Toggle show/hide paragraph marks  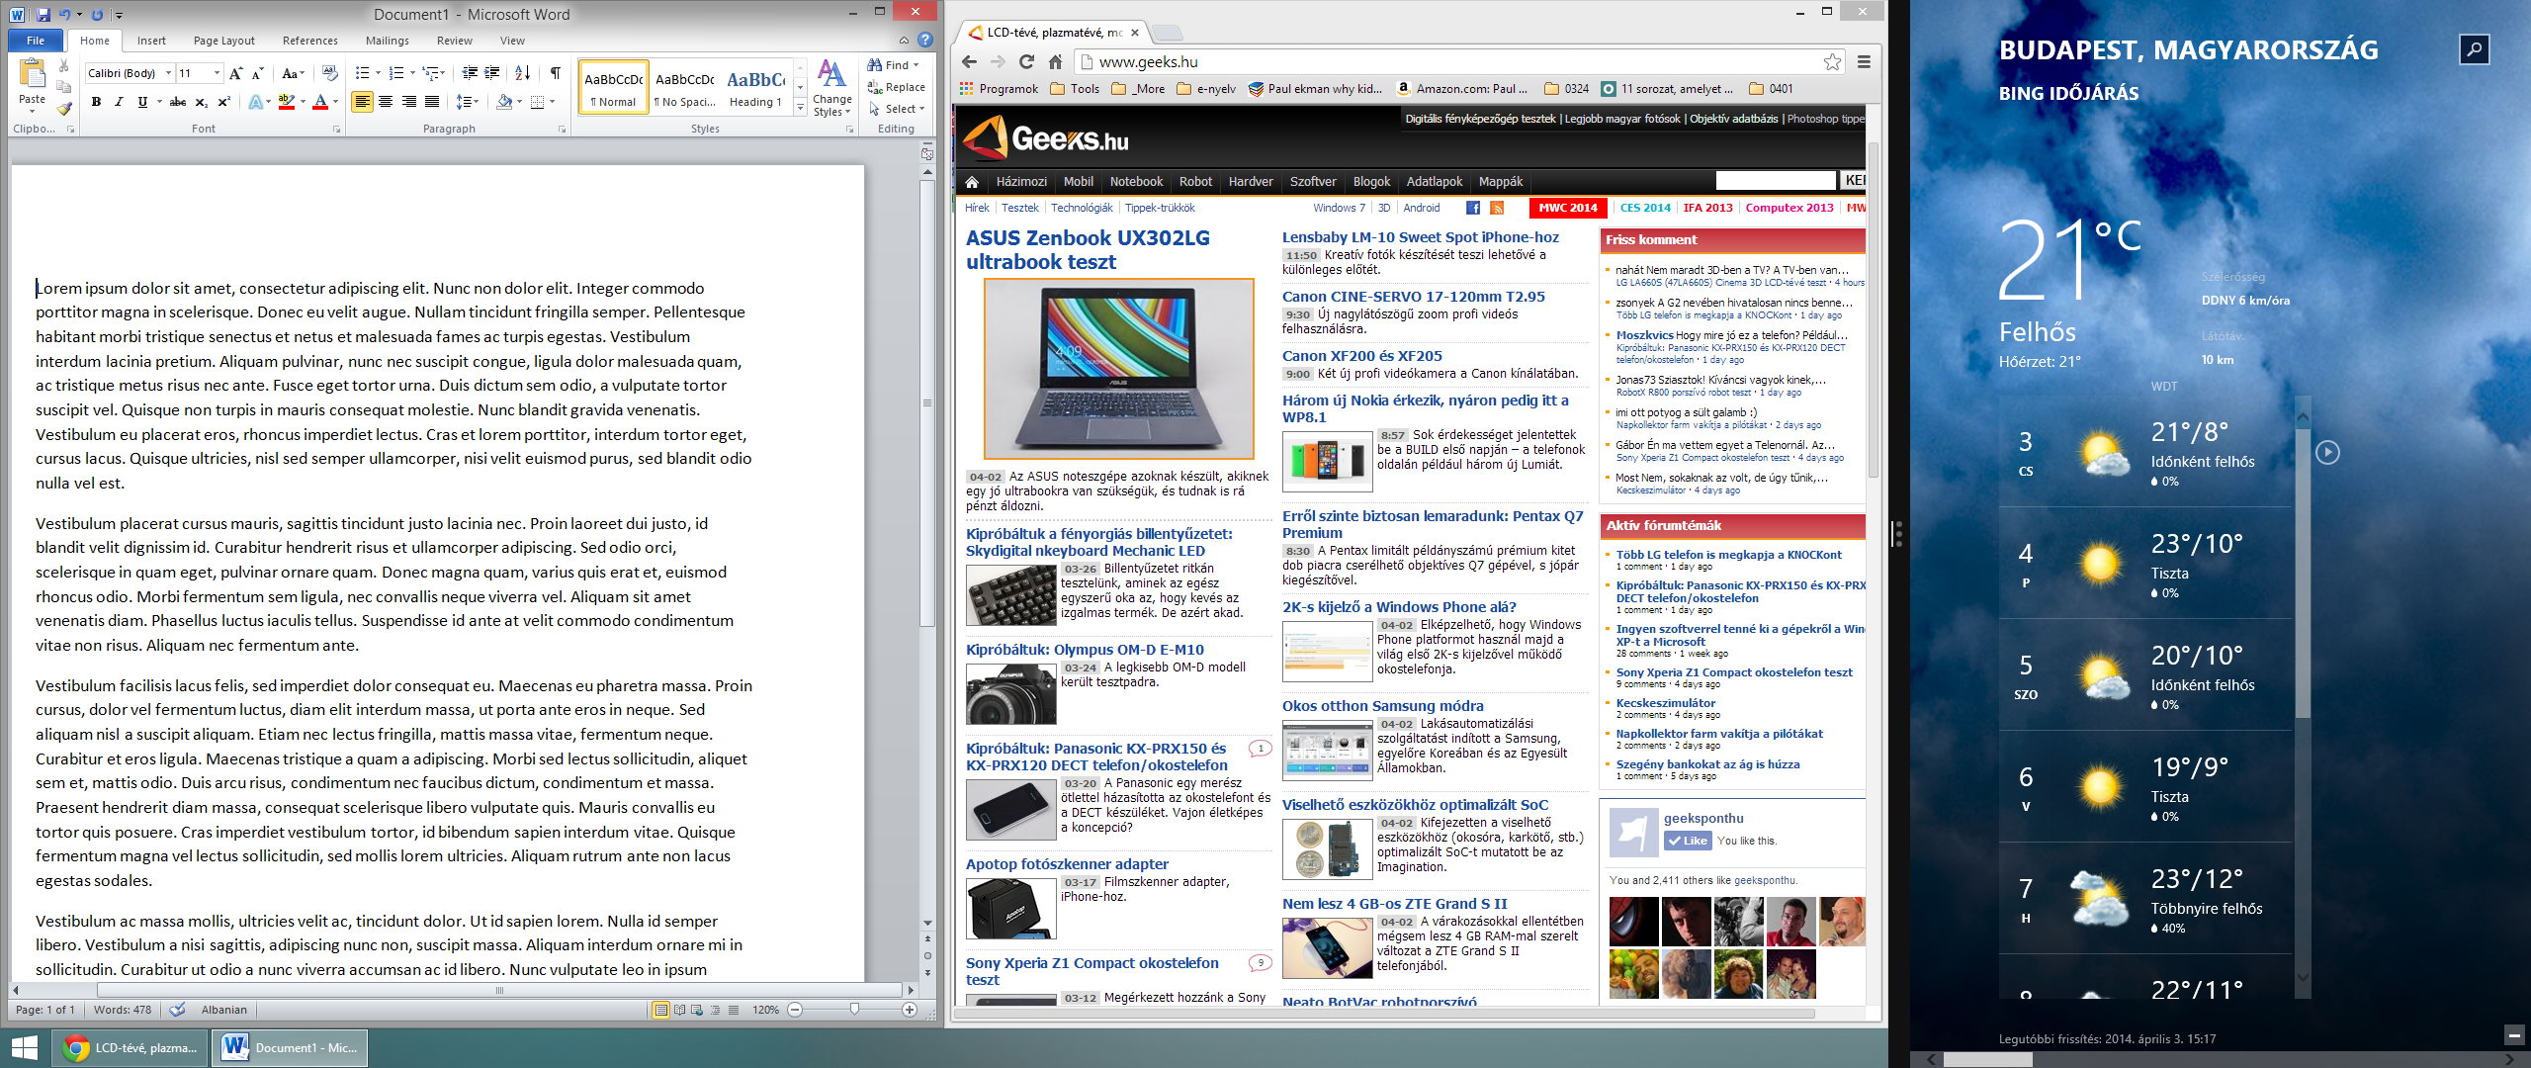[556, 73]
